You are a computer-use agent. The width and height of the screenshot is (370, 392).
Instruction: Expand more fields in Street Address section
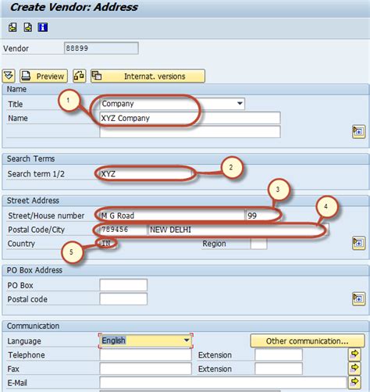(358, 244)
